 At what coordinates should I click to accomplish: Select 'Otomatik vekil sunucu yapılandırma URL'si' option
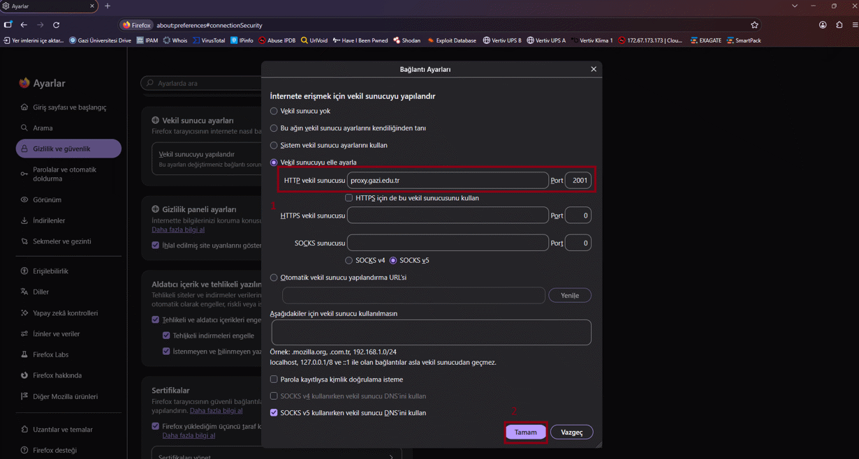coord(274,278)
